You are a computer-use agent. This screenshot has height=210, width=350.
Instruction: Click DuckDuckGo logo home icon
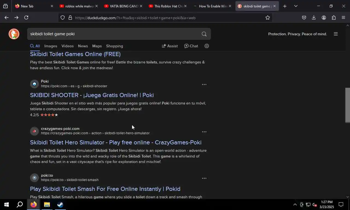14,34
